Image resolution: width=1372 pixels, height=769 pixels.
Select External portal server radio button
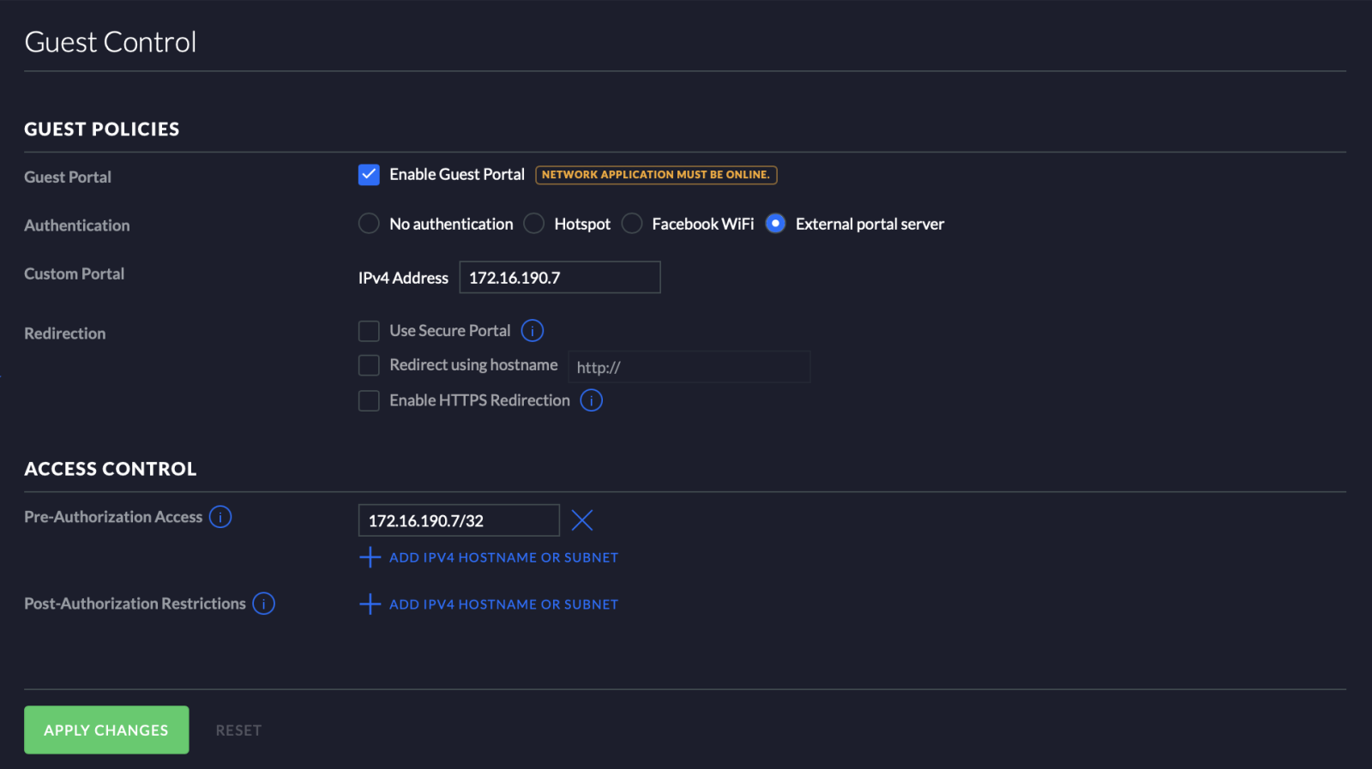[x=775, y=224]
